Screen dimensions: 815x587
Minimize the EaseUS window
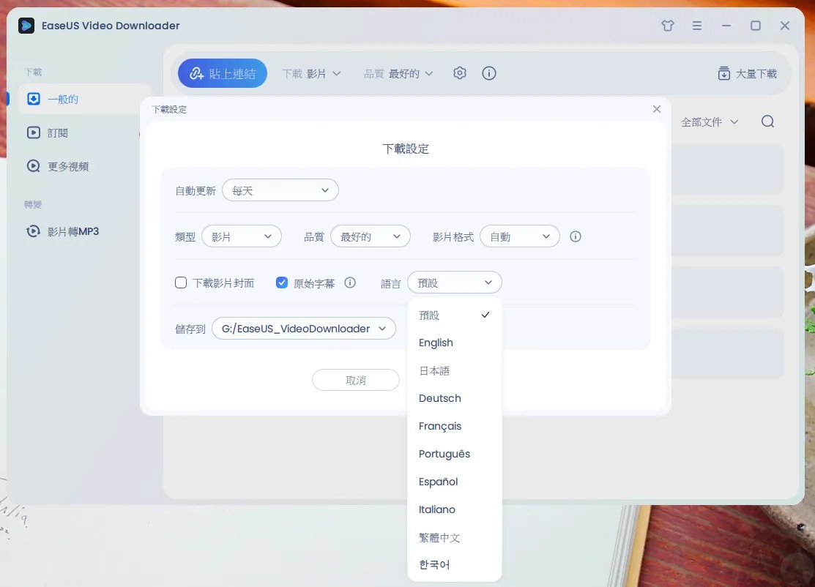point(726,26)
